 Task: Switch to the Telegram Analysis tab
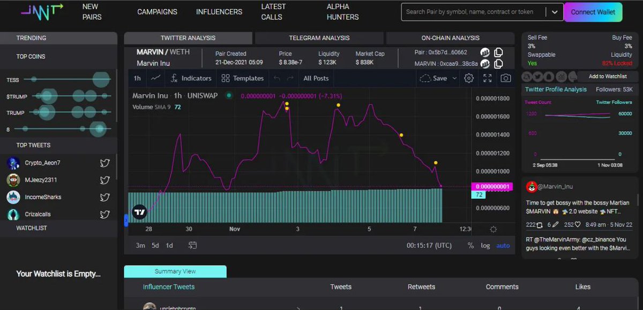pos(319,38)
